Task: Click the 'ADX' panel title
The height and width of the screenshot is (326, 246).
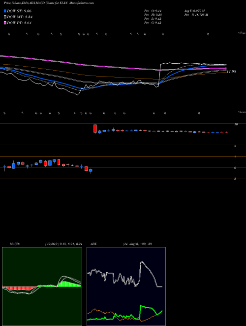Action: [x=93, y=244]
